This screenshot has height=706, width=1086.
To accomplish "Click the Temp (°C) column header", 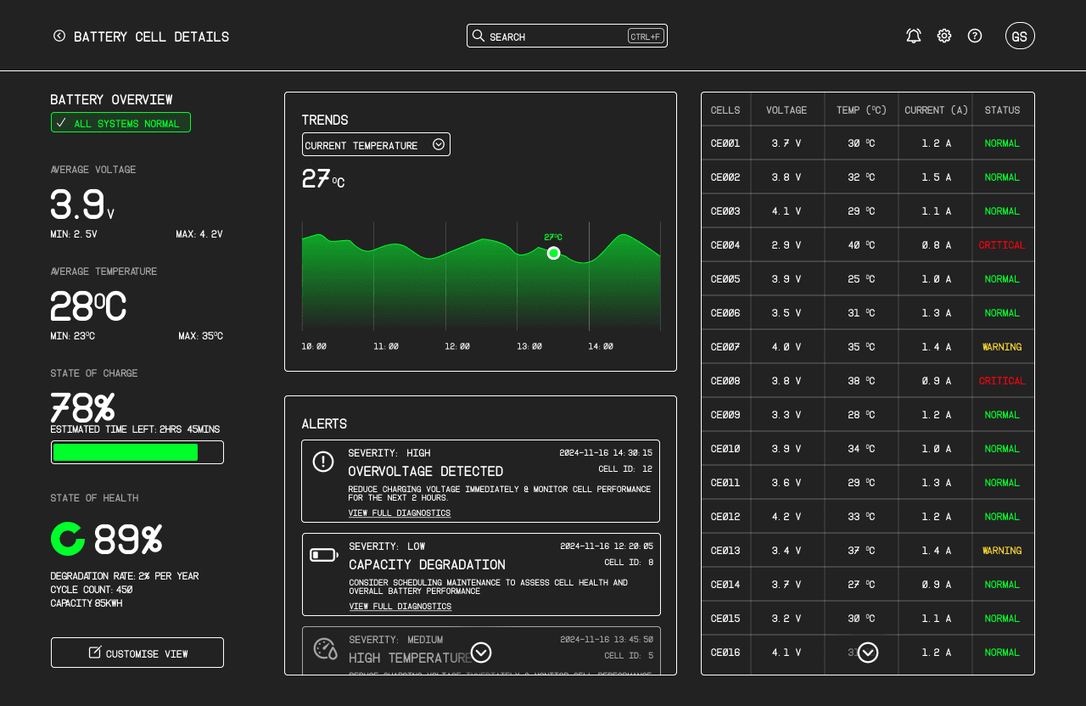I will (x=861, y=109).
